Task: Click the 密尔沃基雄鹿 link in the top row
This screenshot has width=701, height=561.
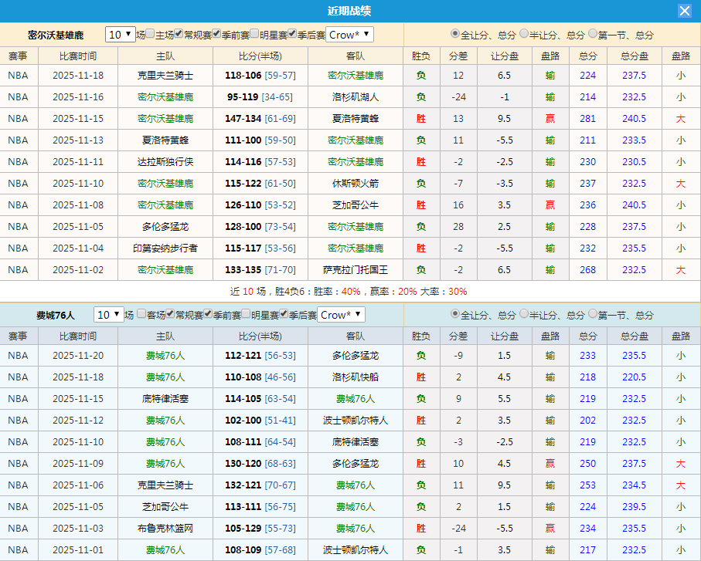Action: [x=356, y=75]
